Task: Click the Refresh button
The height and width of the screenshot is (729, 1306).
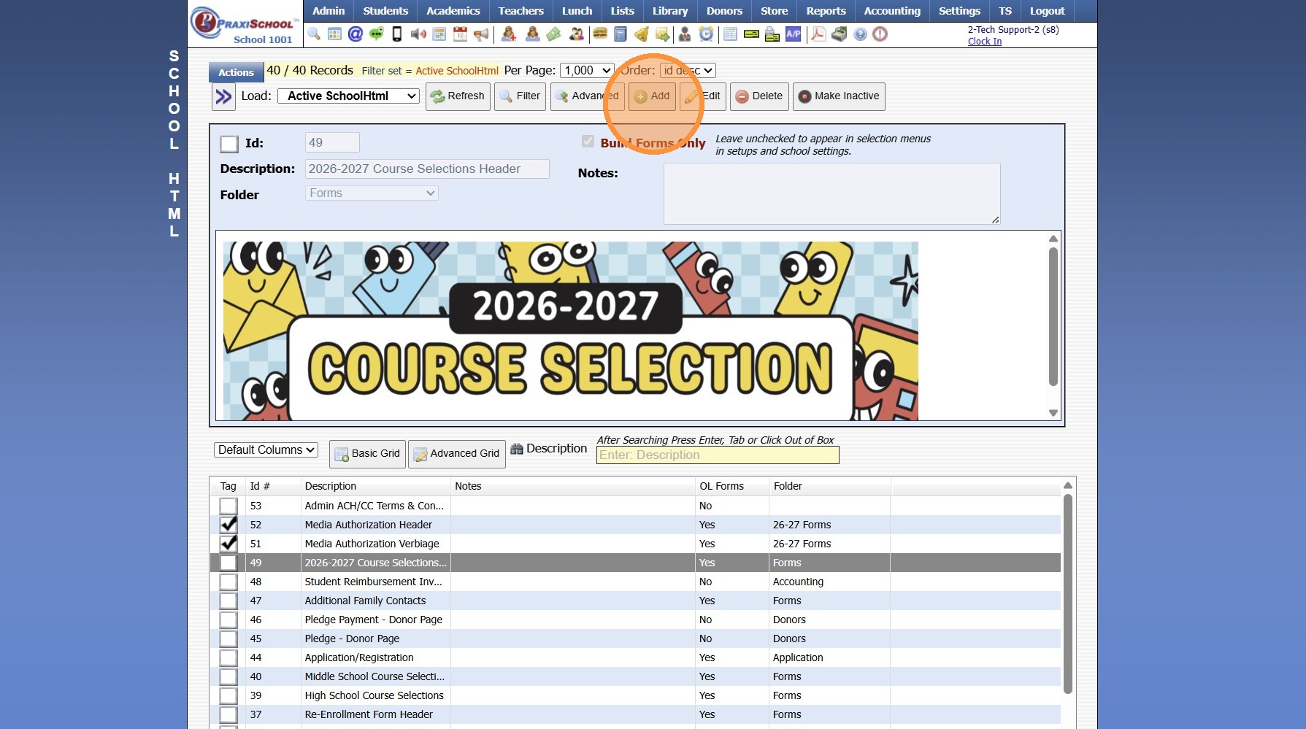Action: point(458,96)
